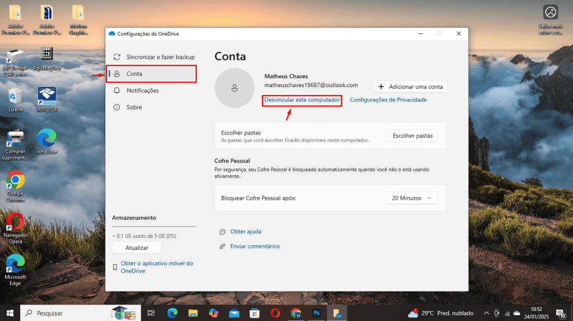
Task: Open Microsoft Store from the taskbar
Action: coord(255,313)
